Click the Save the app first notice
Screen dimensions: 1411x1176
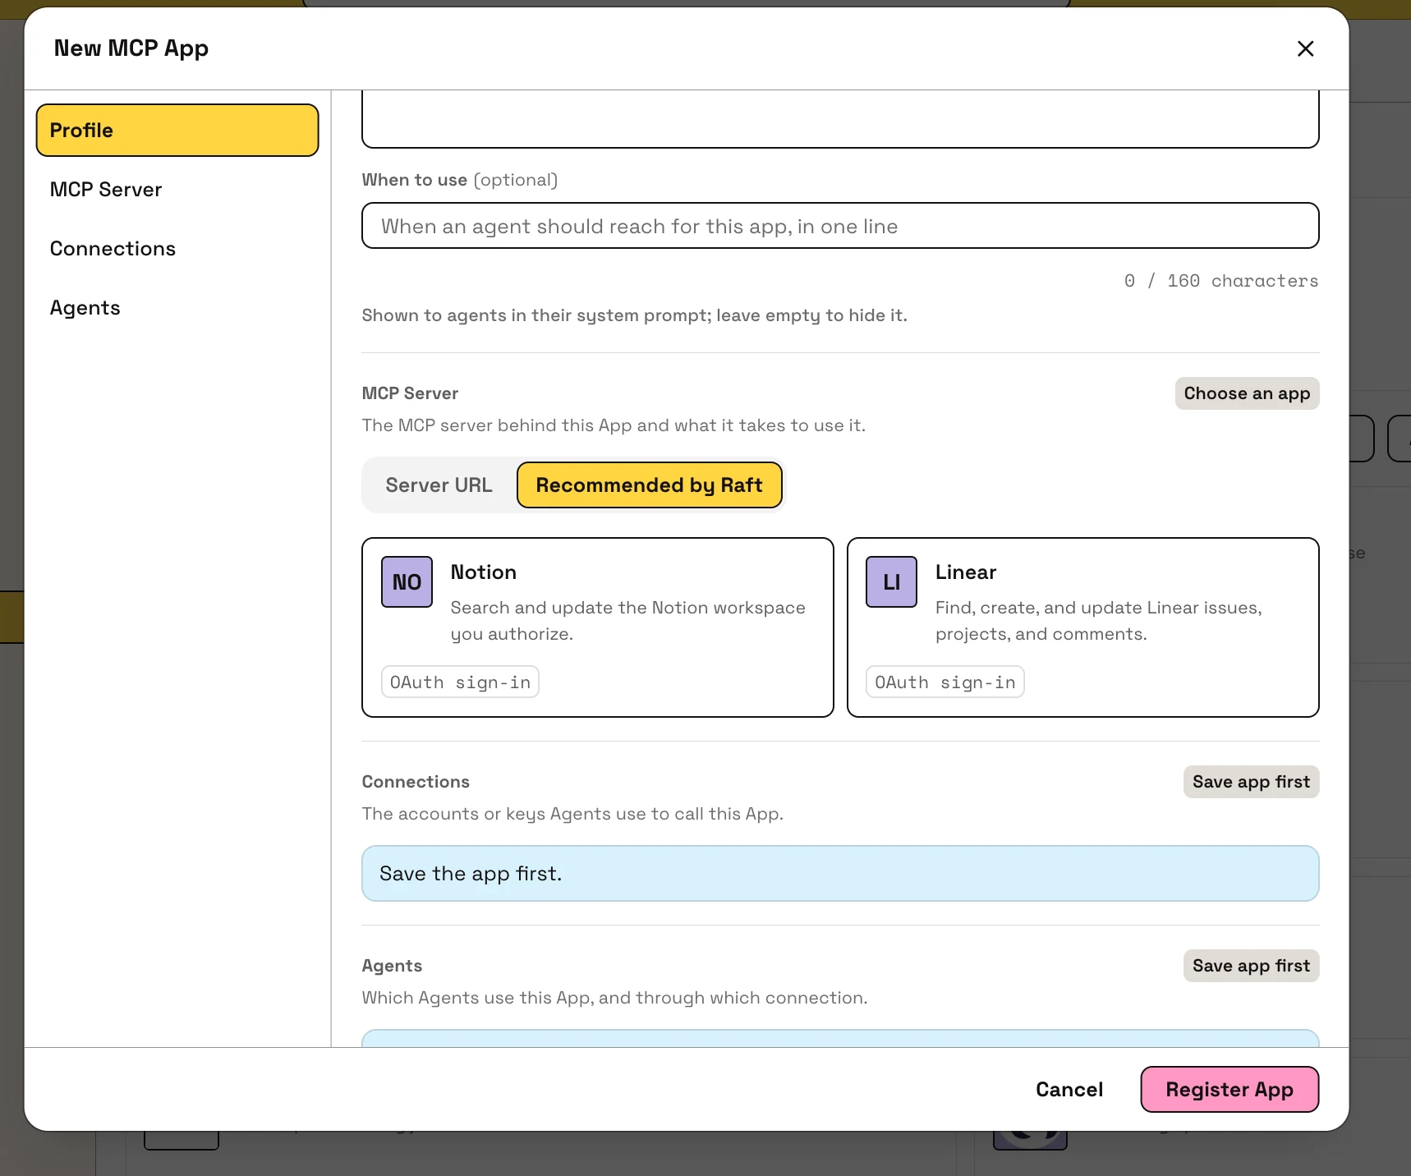coord(840,874)
